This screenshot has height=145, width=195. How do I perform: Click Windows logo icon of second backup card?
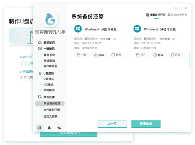coord(137,29)
